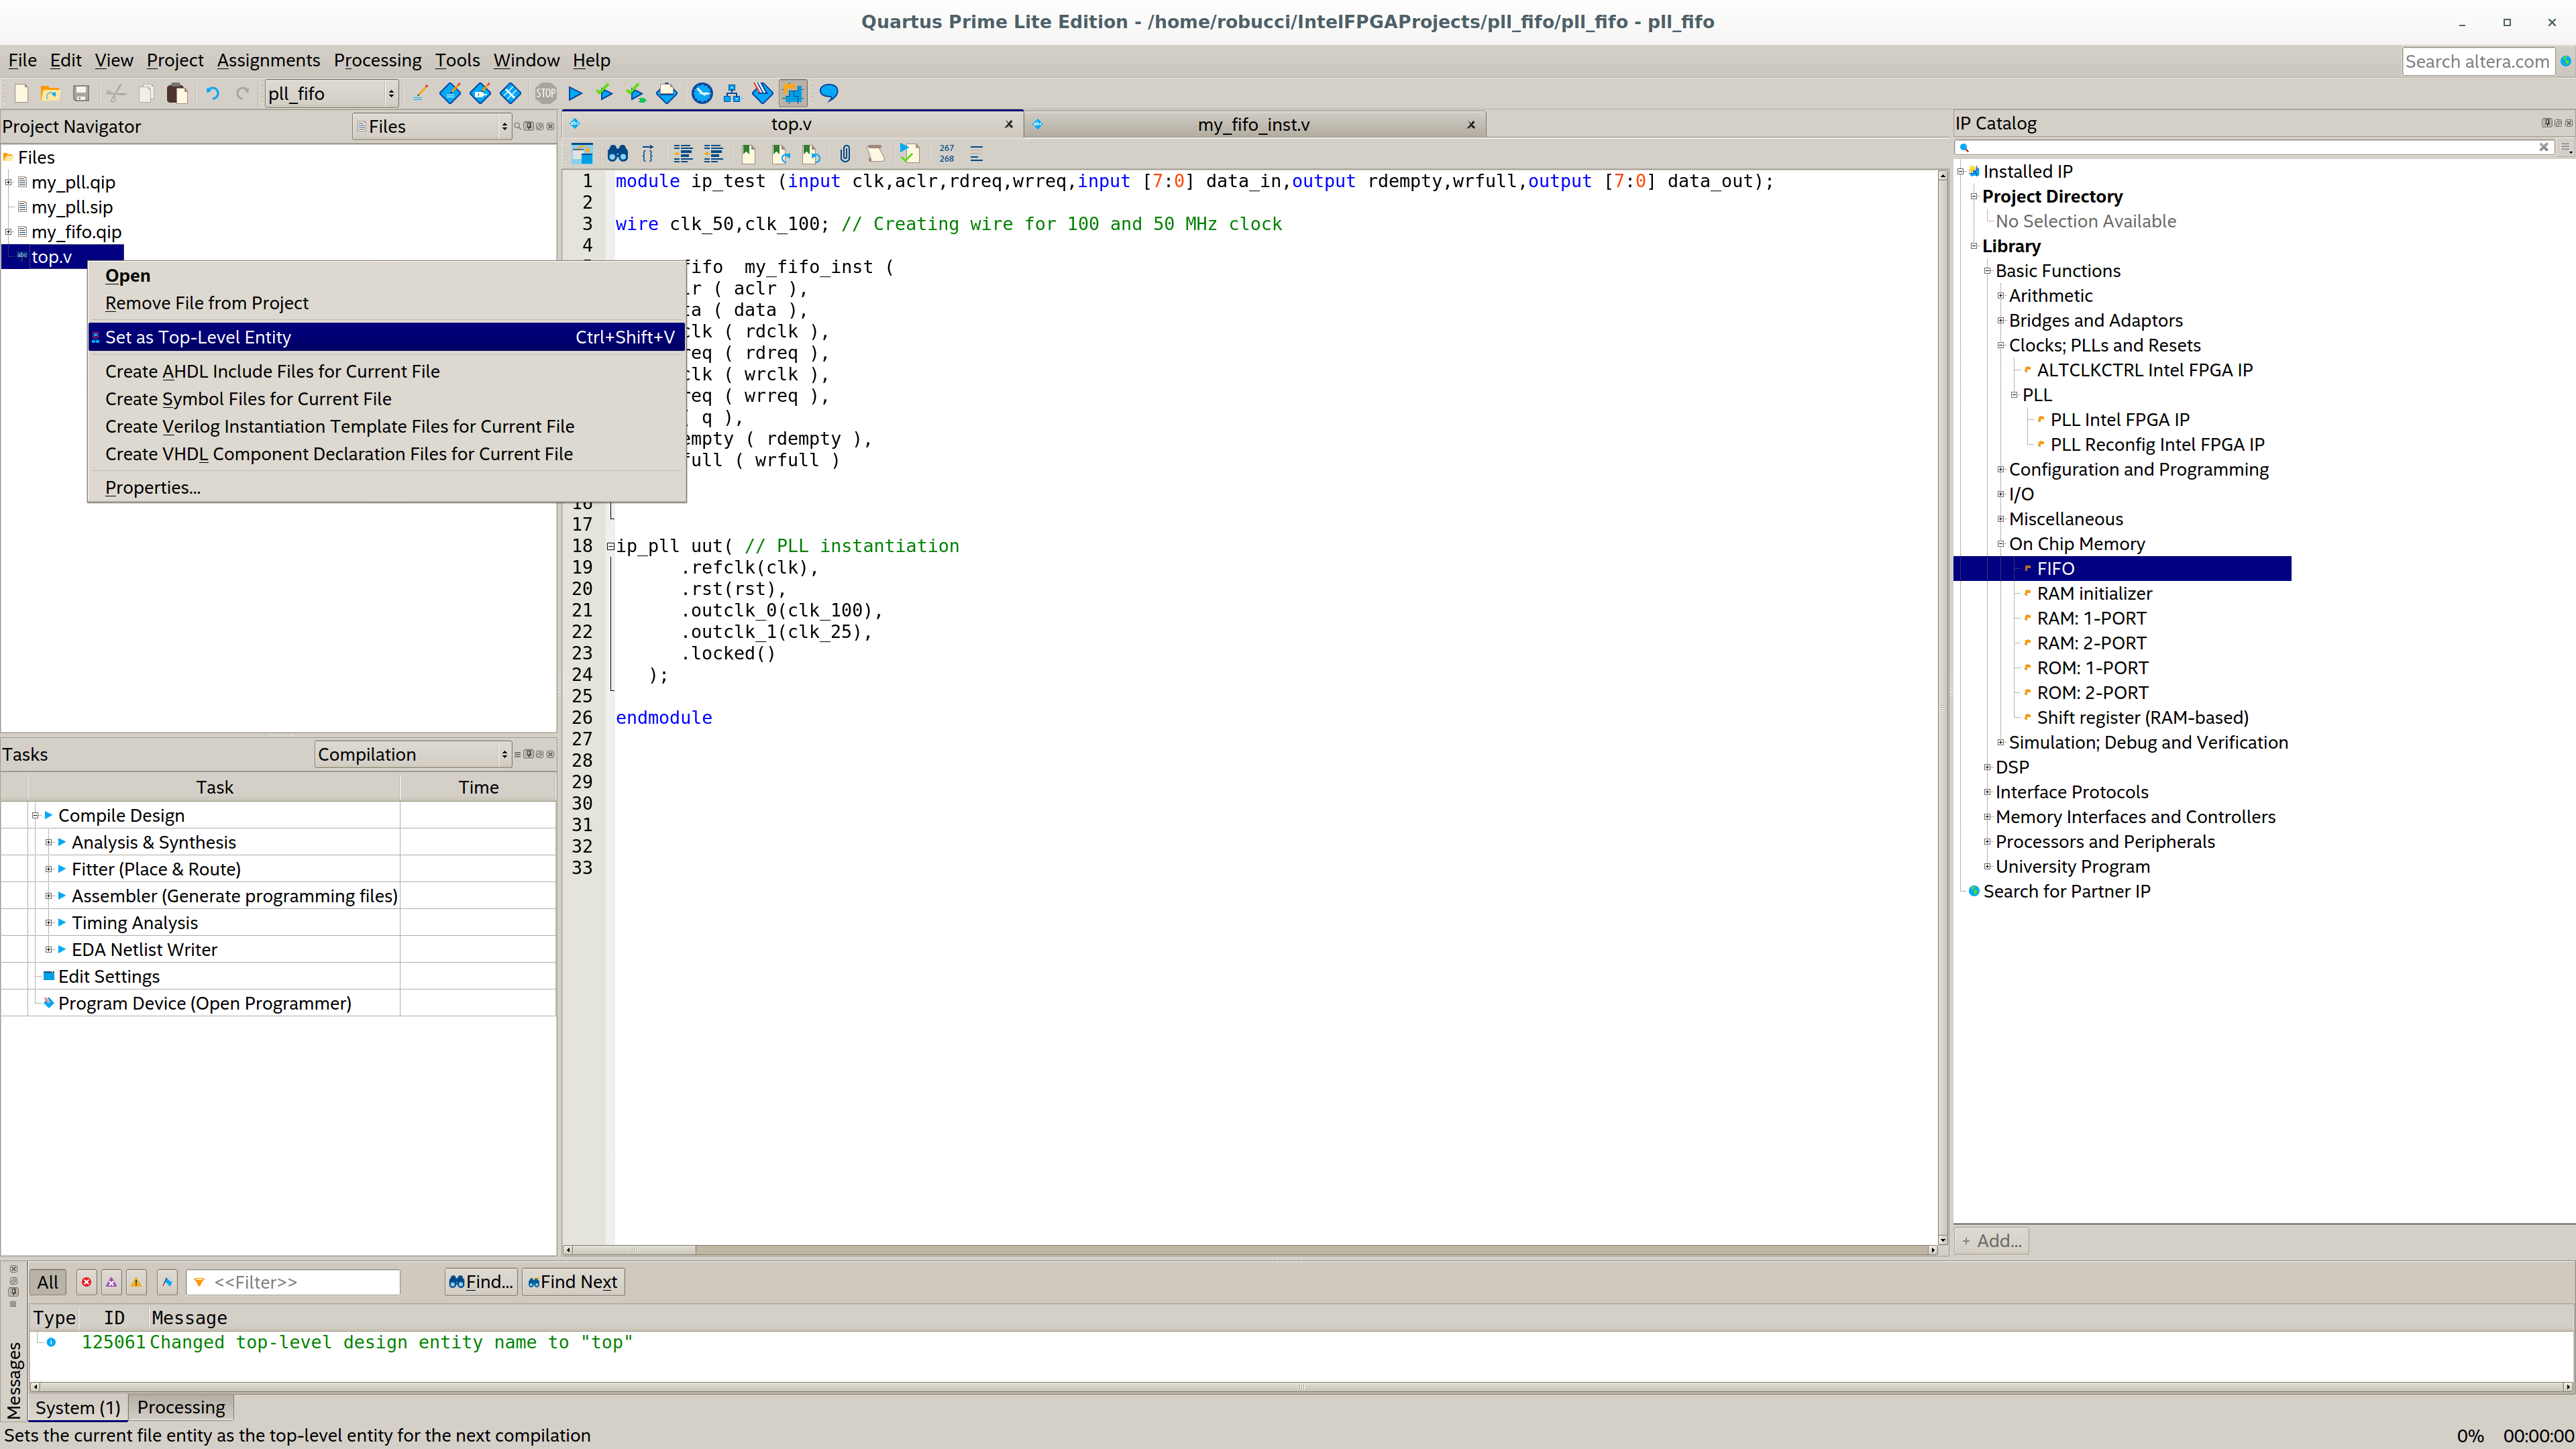Click Search for Partner IP link

pyautogui.click(x=2066, y=891)
